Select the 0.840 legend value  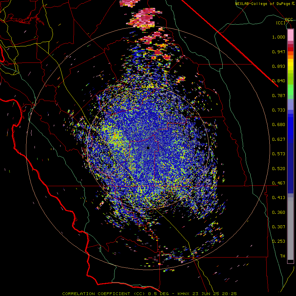[279, 81]
